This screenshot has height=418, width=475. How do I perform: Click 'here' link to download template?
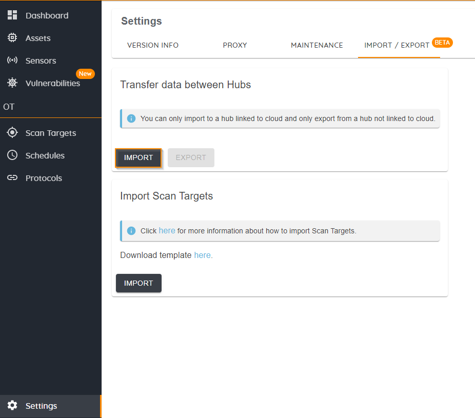(x=202, y=255)
